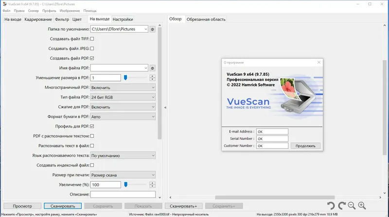Open the 'Правка' menu

click(19, 11)
